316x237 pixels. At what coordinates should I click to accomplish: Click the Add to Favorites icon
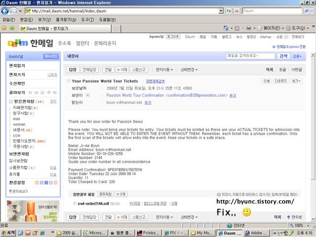[x=12, y=28]
